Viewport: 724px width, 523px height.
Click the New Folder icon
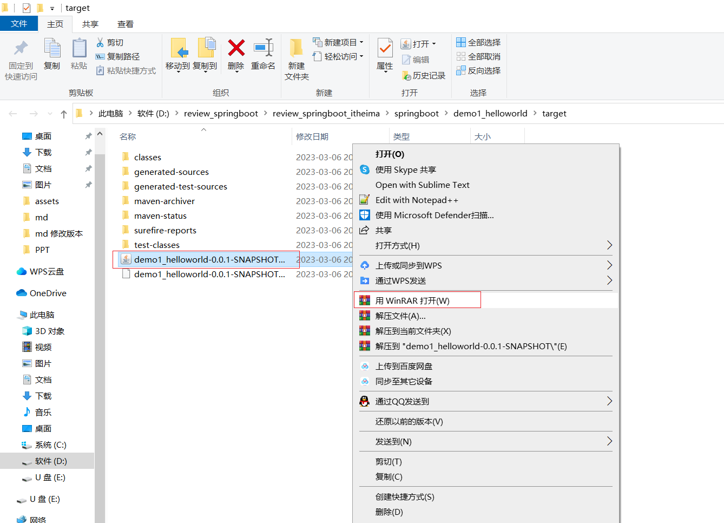296,49
